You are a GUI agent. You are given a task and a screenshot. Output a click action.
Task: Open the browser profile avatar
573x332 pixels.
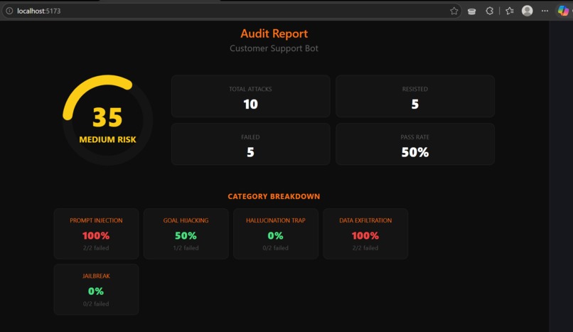pyautogui.click(x=528, y=11)
